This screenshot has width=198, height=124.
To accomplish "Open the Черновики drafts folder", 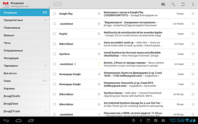I will click(25, 66).
